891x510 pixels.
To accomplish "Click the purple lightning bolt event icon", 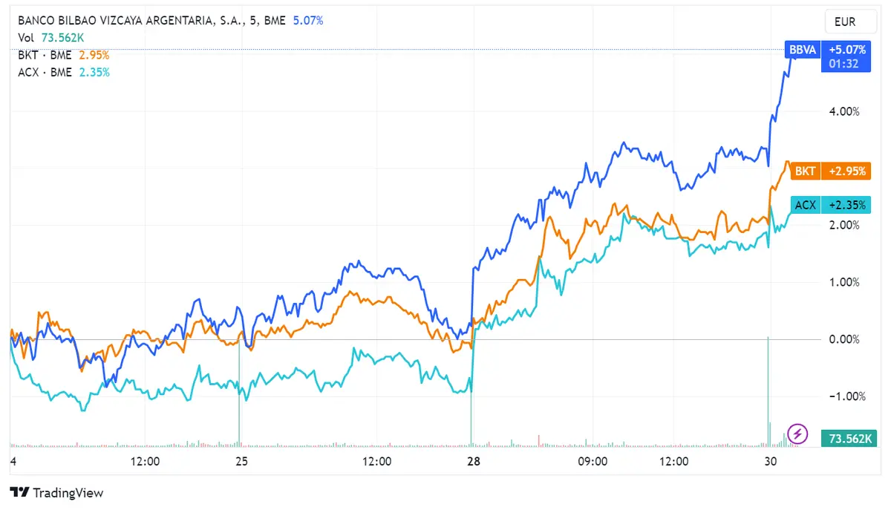I will 797,434.
